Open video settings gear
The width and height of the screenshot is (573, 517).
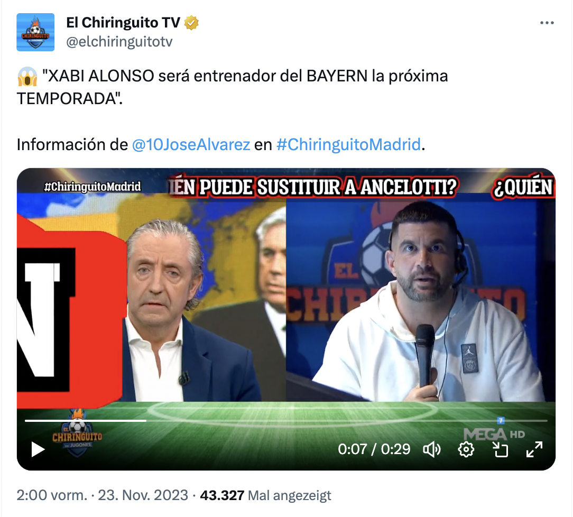click(466, 449)
